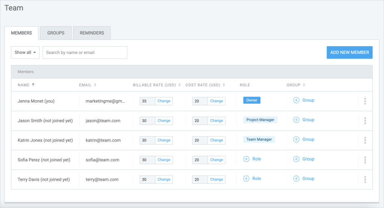Screen dimensions: 384x208
Task: Click the plus Group icon for Jason Smith
Action: tap(296, 120)
